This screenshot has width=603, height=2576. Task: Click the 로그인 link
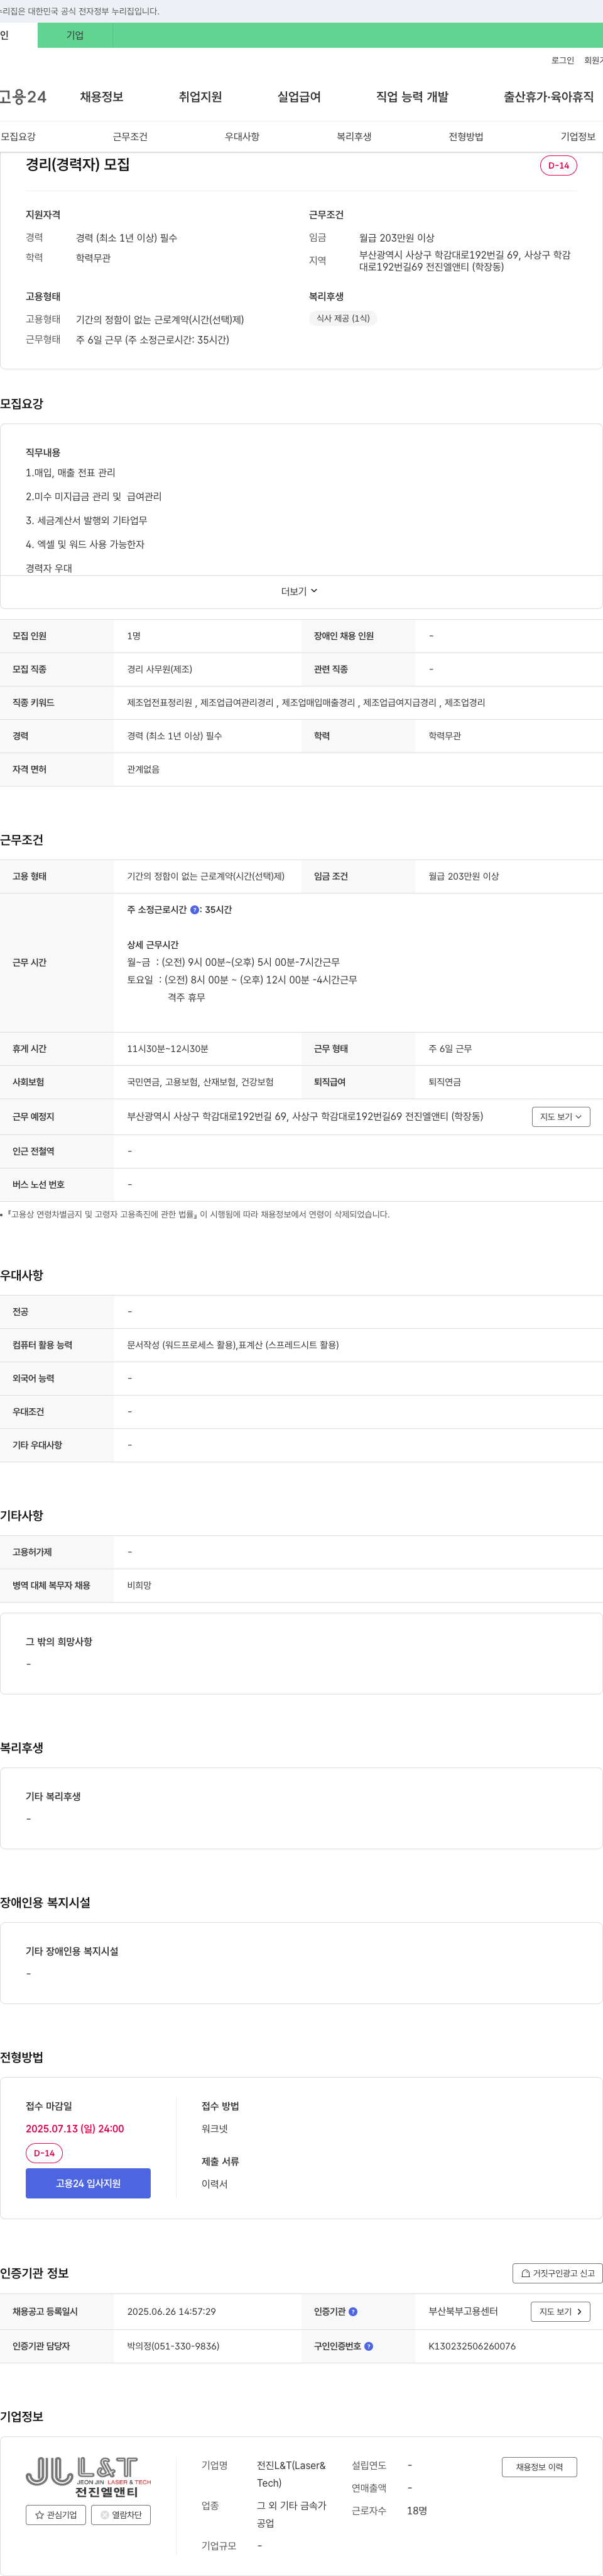pyautogui.click(x=562, y=61)
